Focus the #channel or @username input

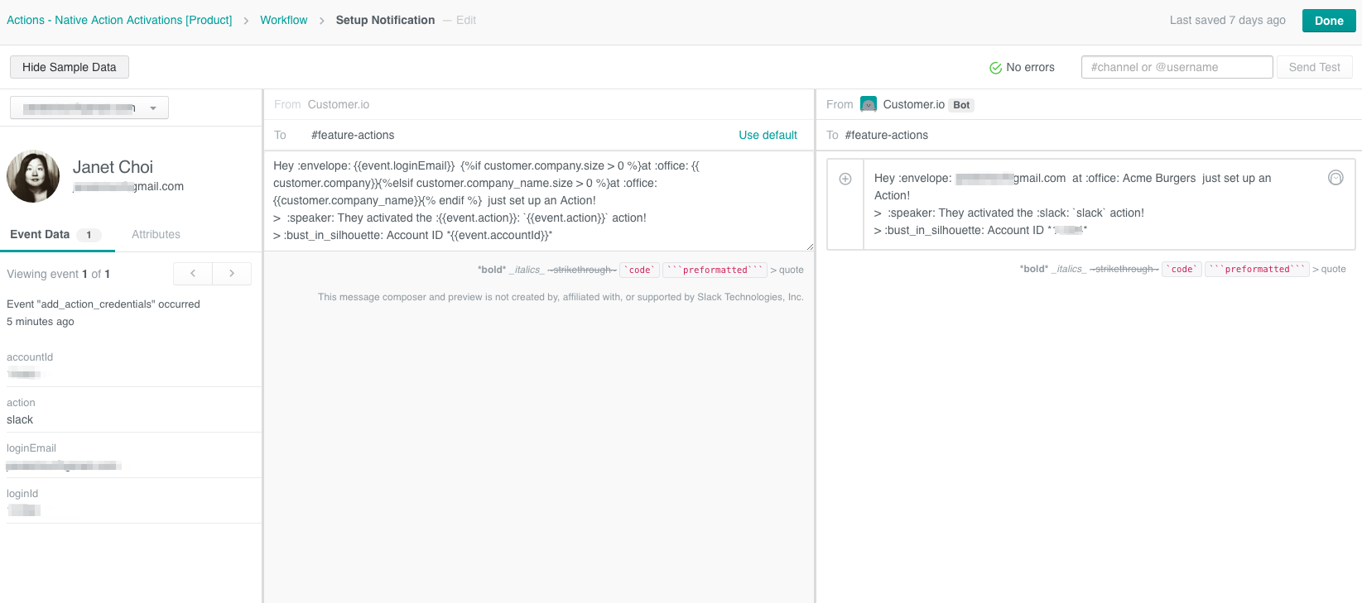(x=1177, y=67)
